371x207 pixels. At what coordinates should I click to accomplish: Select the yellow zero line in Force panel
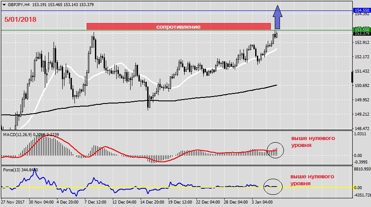coord(131,187)
